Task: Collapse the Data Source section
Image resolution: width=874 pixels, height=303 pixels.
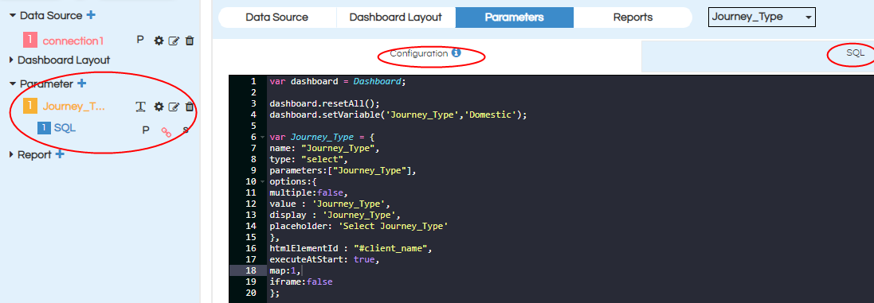Action: [x=12, y=16]
